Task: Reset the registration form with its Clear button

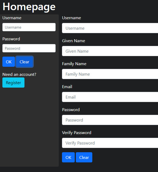Action: coord(84,157)
